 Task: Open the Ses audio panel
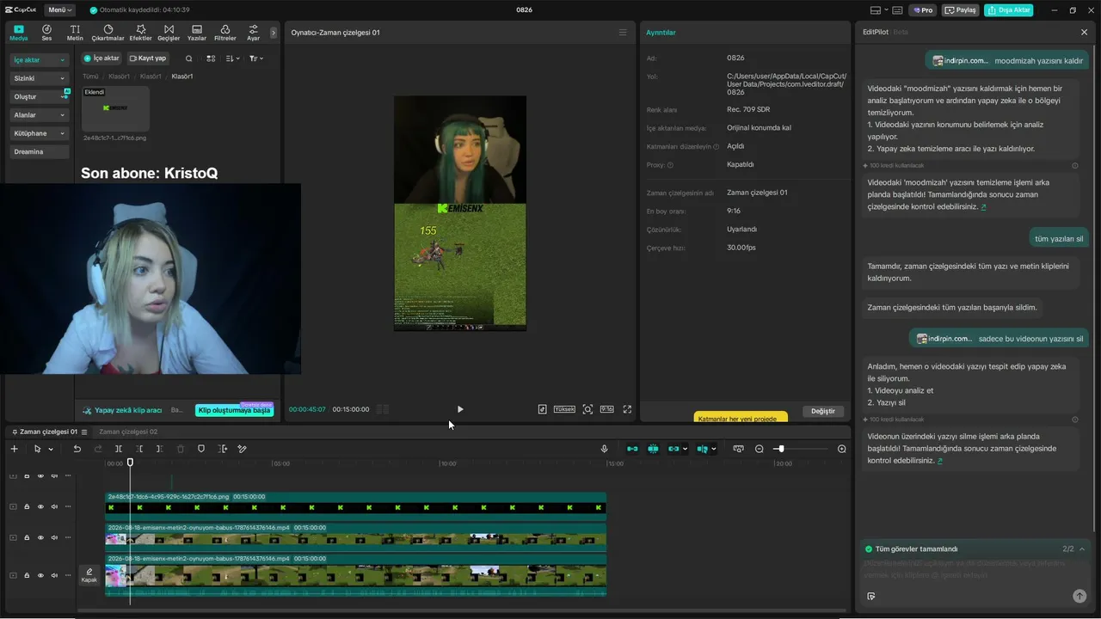click(x=46, y=33)
